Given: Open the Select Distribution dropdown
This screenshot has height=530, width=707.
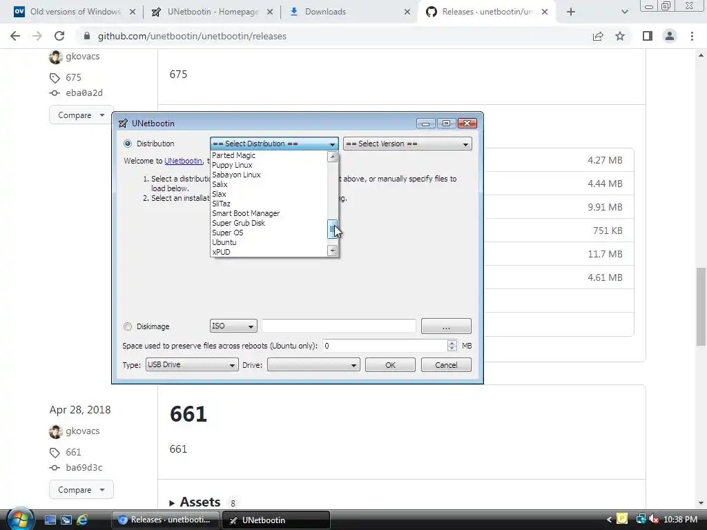Looking at the screenshot, I should [x=274, y=144].
